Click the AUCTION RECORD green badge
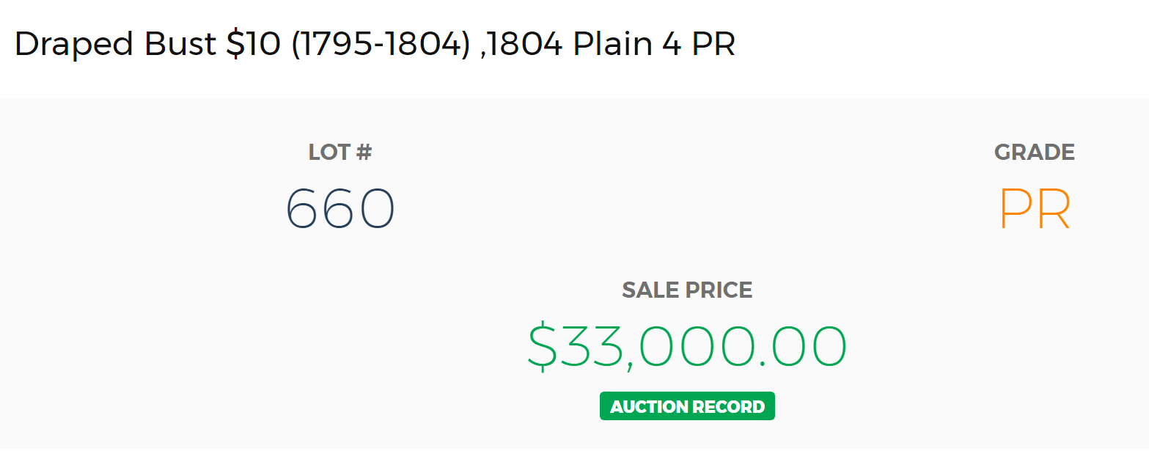Image resolution: width=1149 pixels, height=451 pixels. coord(687,406)
